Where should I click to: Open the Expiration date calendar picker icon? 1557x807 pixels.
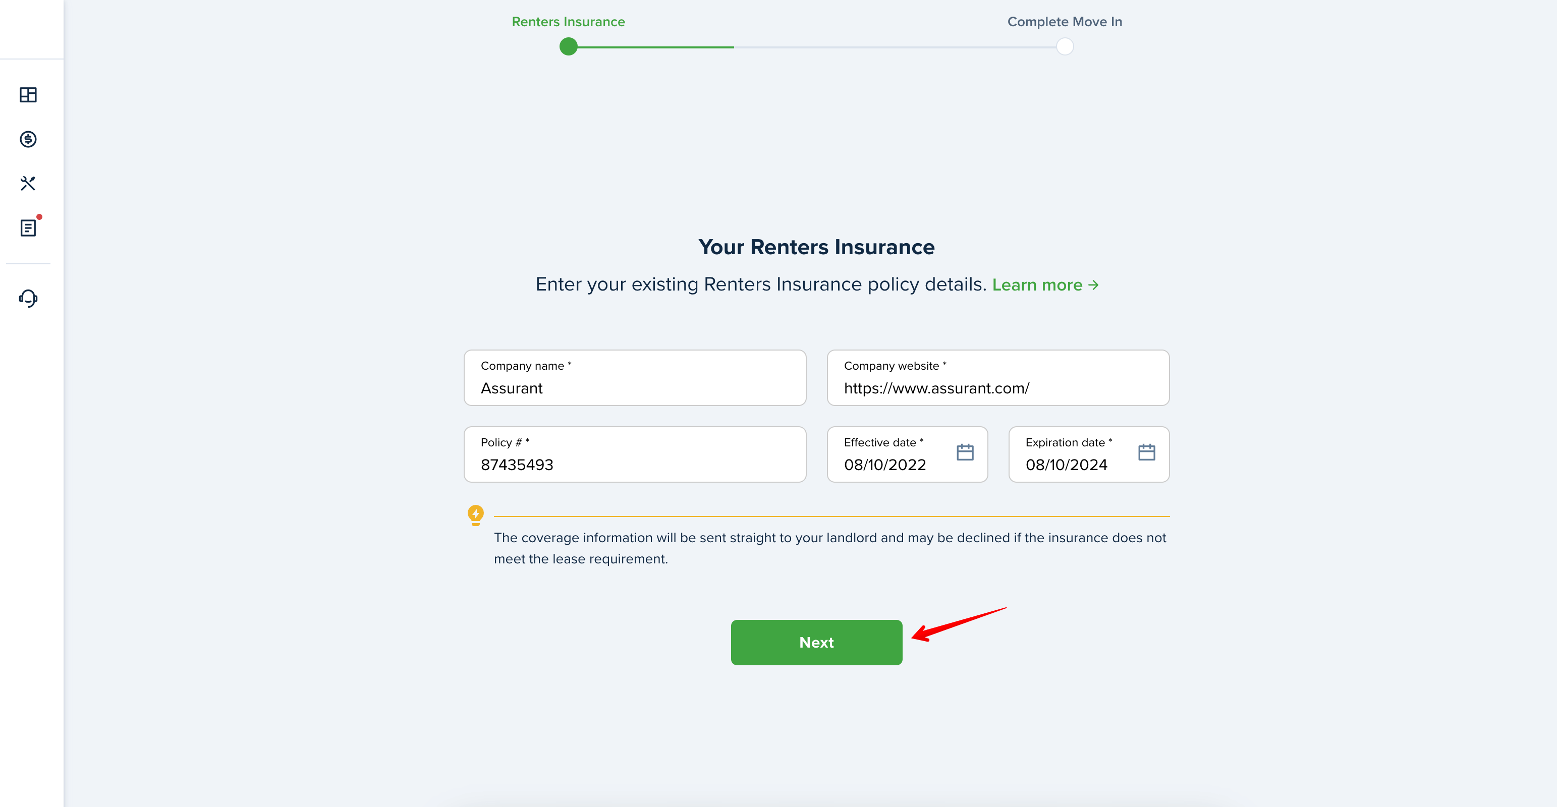pos(1146,452)
